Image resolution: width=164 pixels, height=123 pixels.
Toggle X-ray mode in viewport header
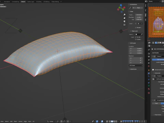107,121
